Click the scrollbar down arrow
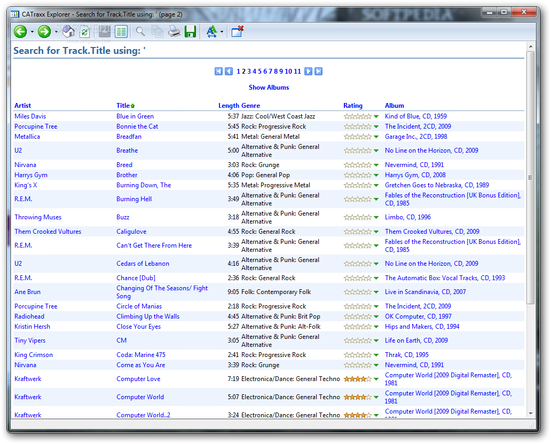This screenshot has width=551, height=444. (x=530, y=414)
